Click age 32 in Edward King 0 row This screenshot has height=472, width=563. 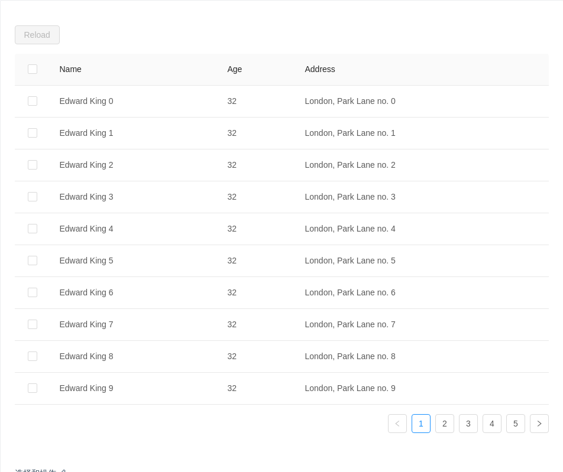point(232,101)
